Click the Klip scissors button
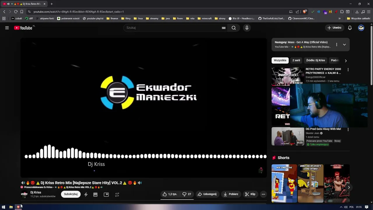 click(x=250, y=194)
